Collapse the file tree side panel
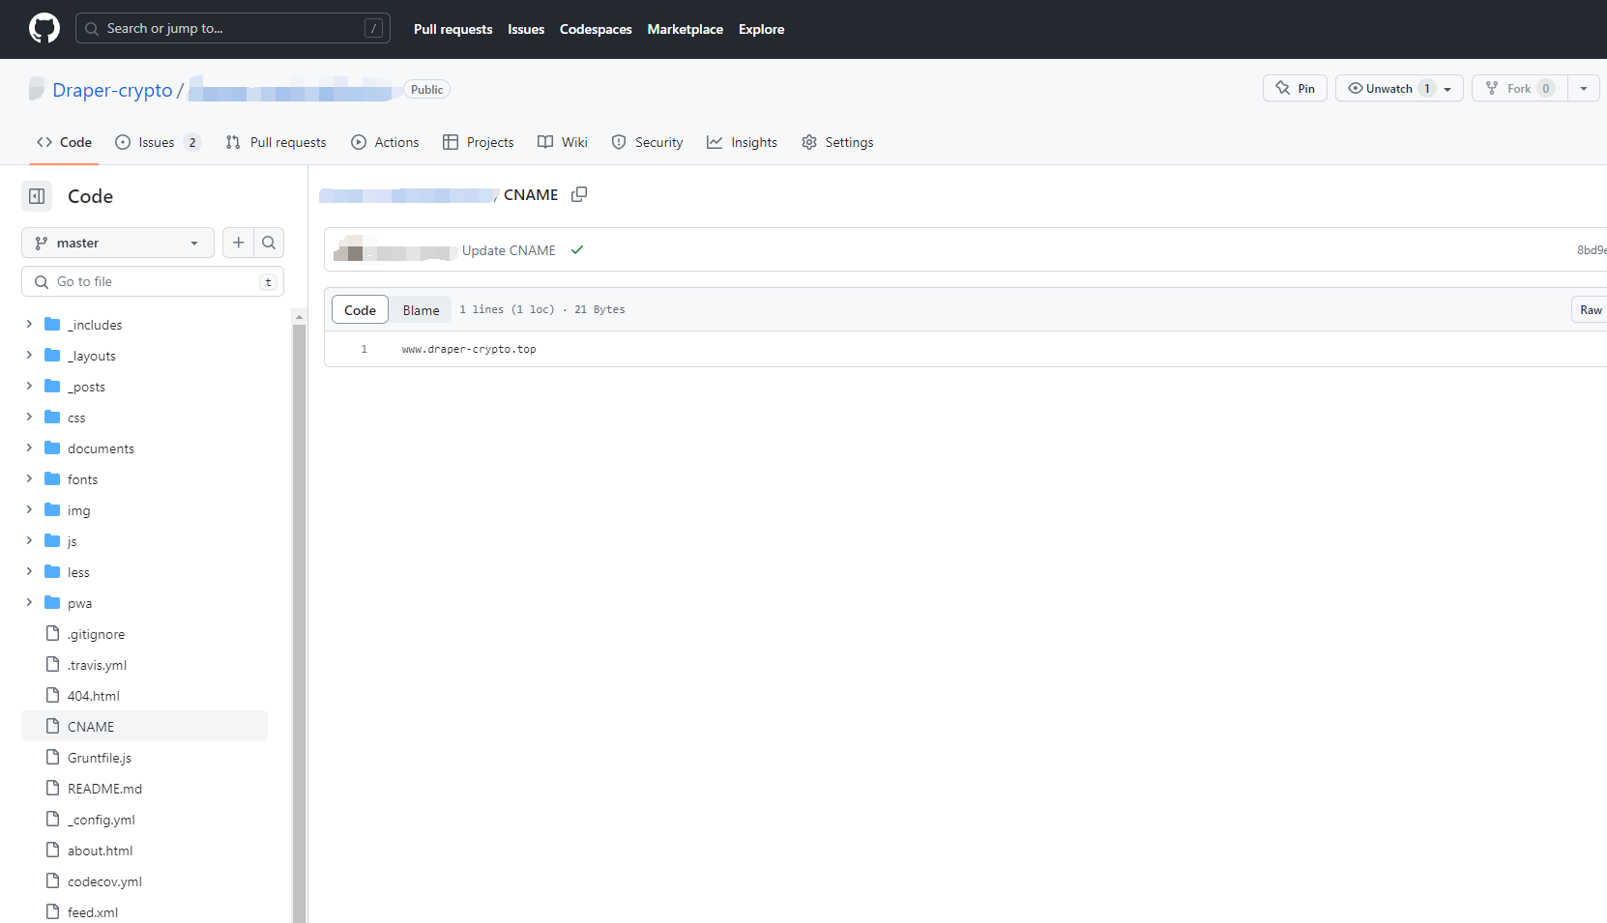1607x923 pixels. tap(37, 196)
